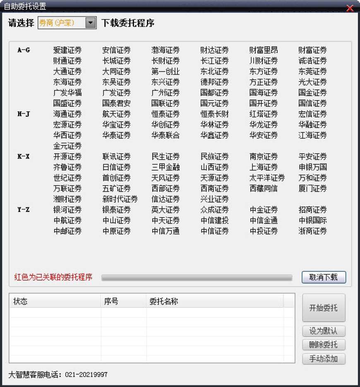Select 东吴证券 entry
This screenshot has width=360, height=387.
[116, 82]
